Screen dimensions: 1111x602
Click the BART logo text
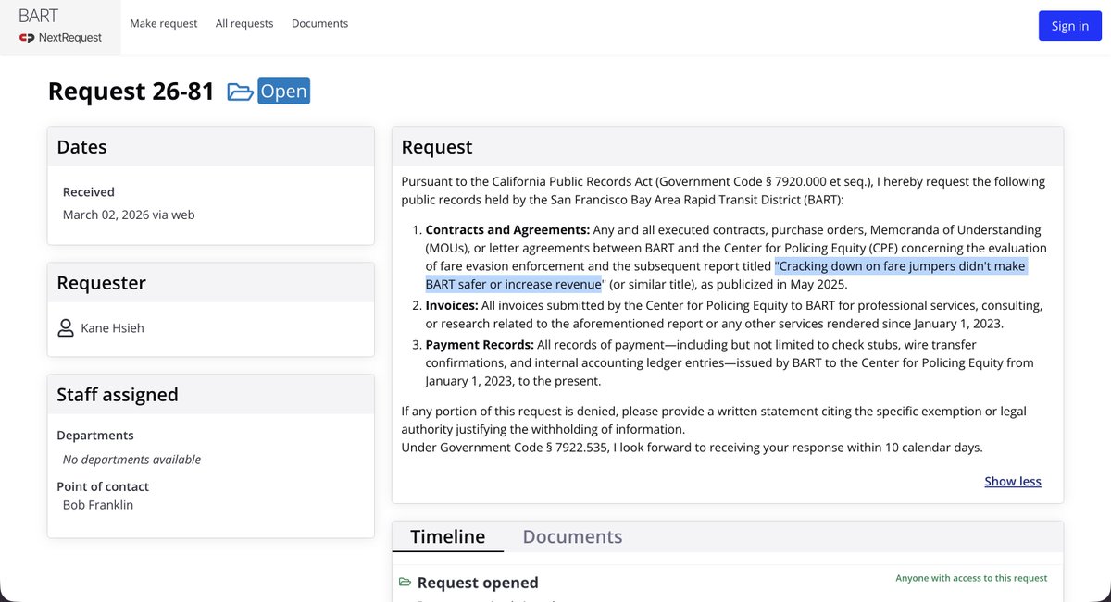tap(38, 16)
